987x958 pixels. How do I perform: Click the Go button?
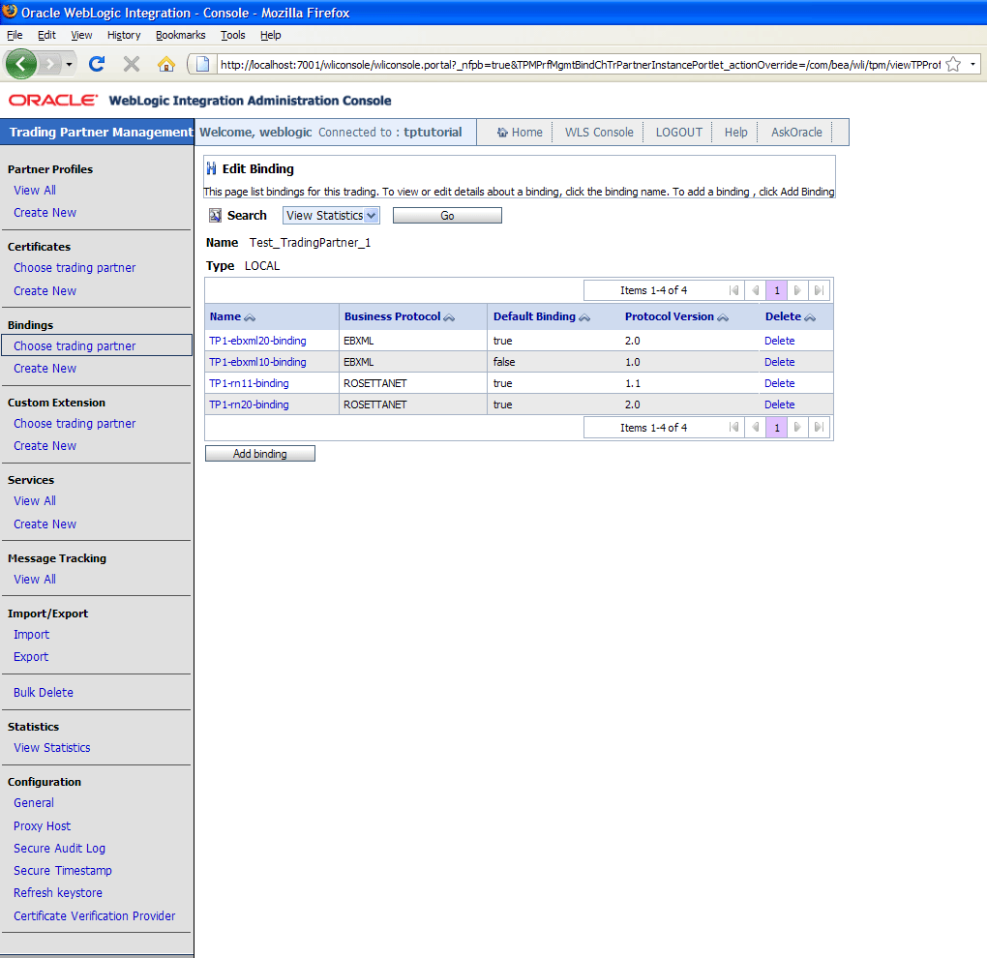(x=447, y=215)
